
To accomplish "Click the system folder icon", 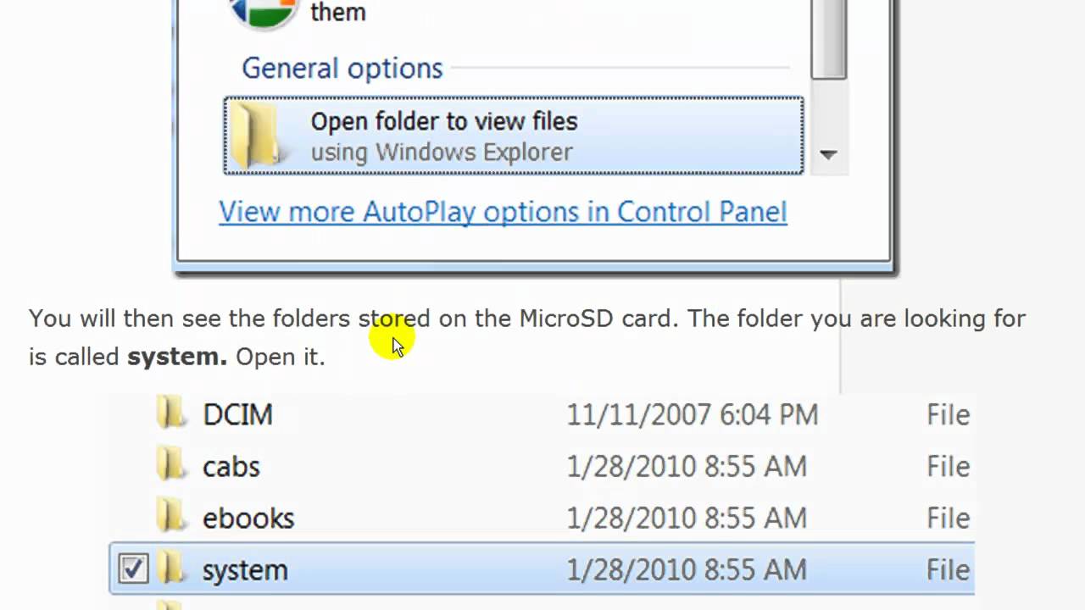I will click(172, 568).
